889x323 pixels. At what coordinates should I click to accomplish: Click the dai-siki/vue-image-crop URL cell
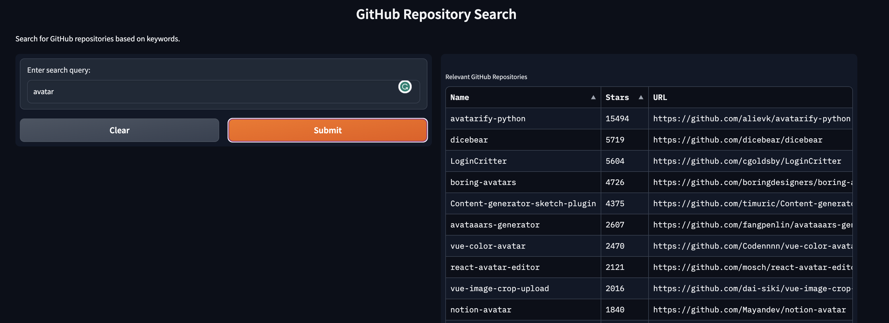tap(750, 288)
